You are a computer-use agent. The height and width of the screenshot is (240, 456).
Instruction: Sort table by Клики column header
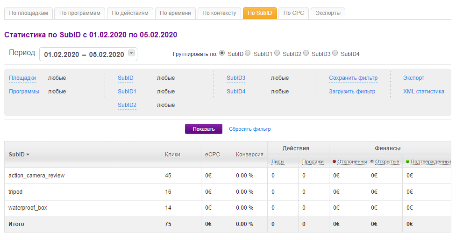pyautogui.click(x=172, y=155)
